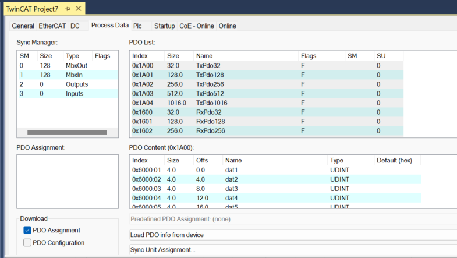Select dat1 in PDO Content

point(276,170)
